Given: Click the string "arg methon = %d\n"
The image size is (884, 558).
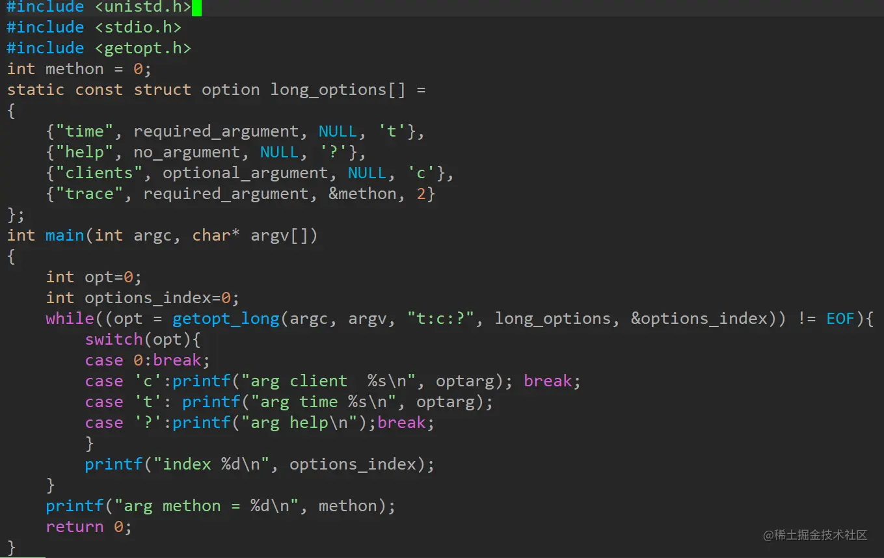Looking at the screenshot, I should [x=206, y=506].
